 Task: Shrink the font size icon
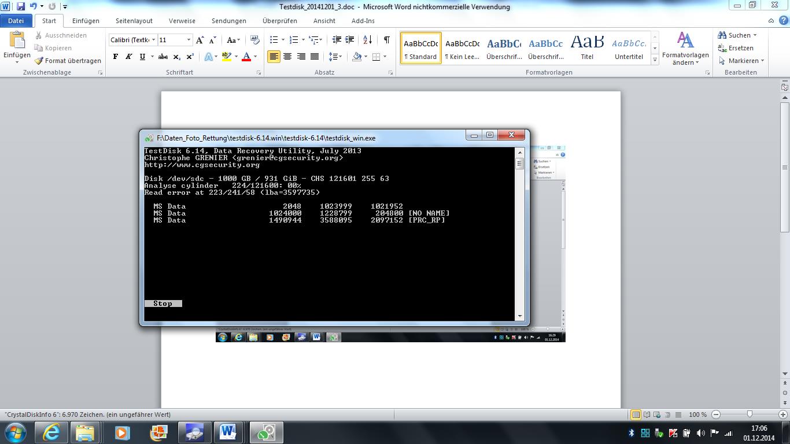(x=213, y=40)
